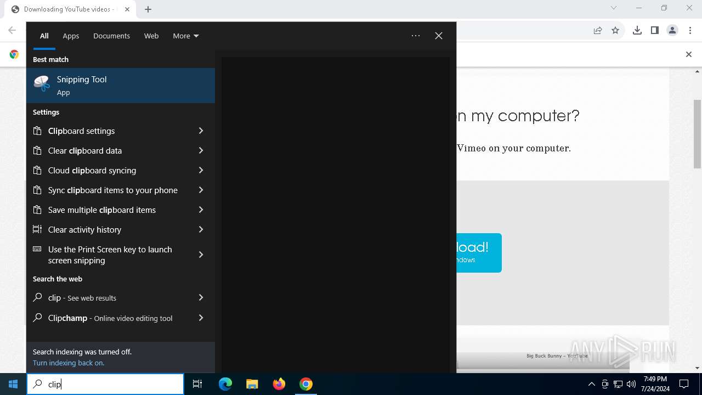The width and height of the screenshot is (702, 395).
Task: Open Clipchamp online video editing result
Action: coord(121,318)
